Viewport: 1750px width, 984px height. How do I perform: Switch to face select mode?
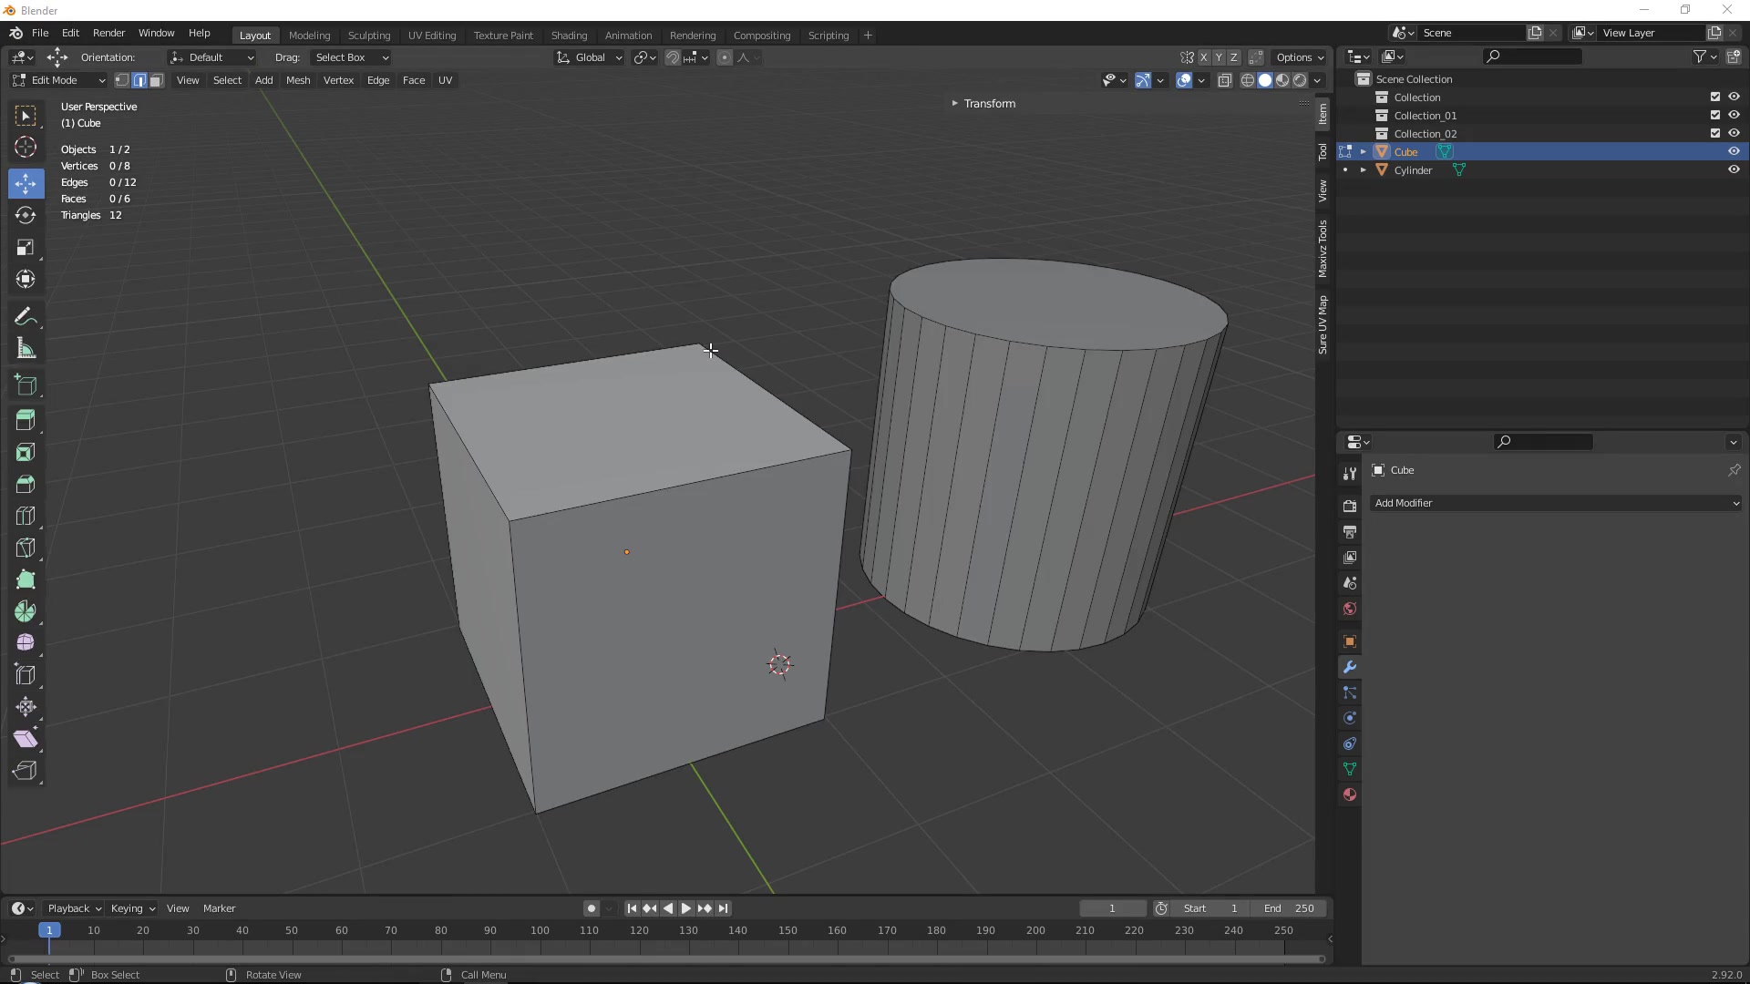click(x=157, y=80)
